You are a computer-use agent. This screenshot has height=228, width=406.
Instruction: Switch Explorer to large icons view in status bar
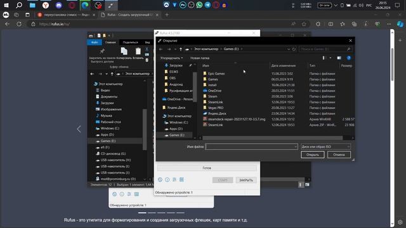[x=307, y=184]
